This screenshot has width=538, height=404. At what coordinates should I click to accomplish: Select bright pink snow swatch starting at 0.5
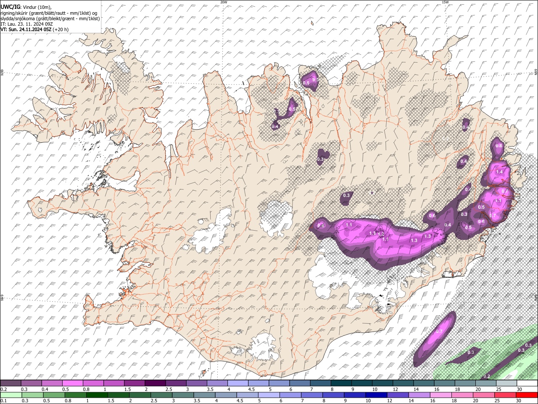(72, 383)
